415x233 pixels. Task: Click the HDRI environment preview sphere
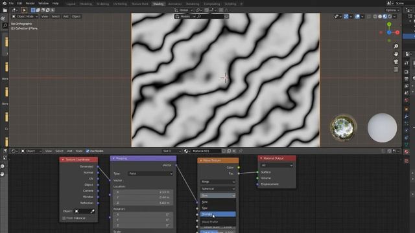point(343,128)
